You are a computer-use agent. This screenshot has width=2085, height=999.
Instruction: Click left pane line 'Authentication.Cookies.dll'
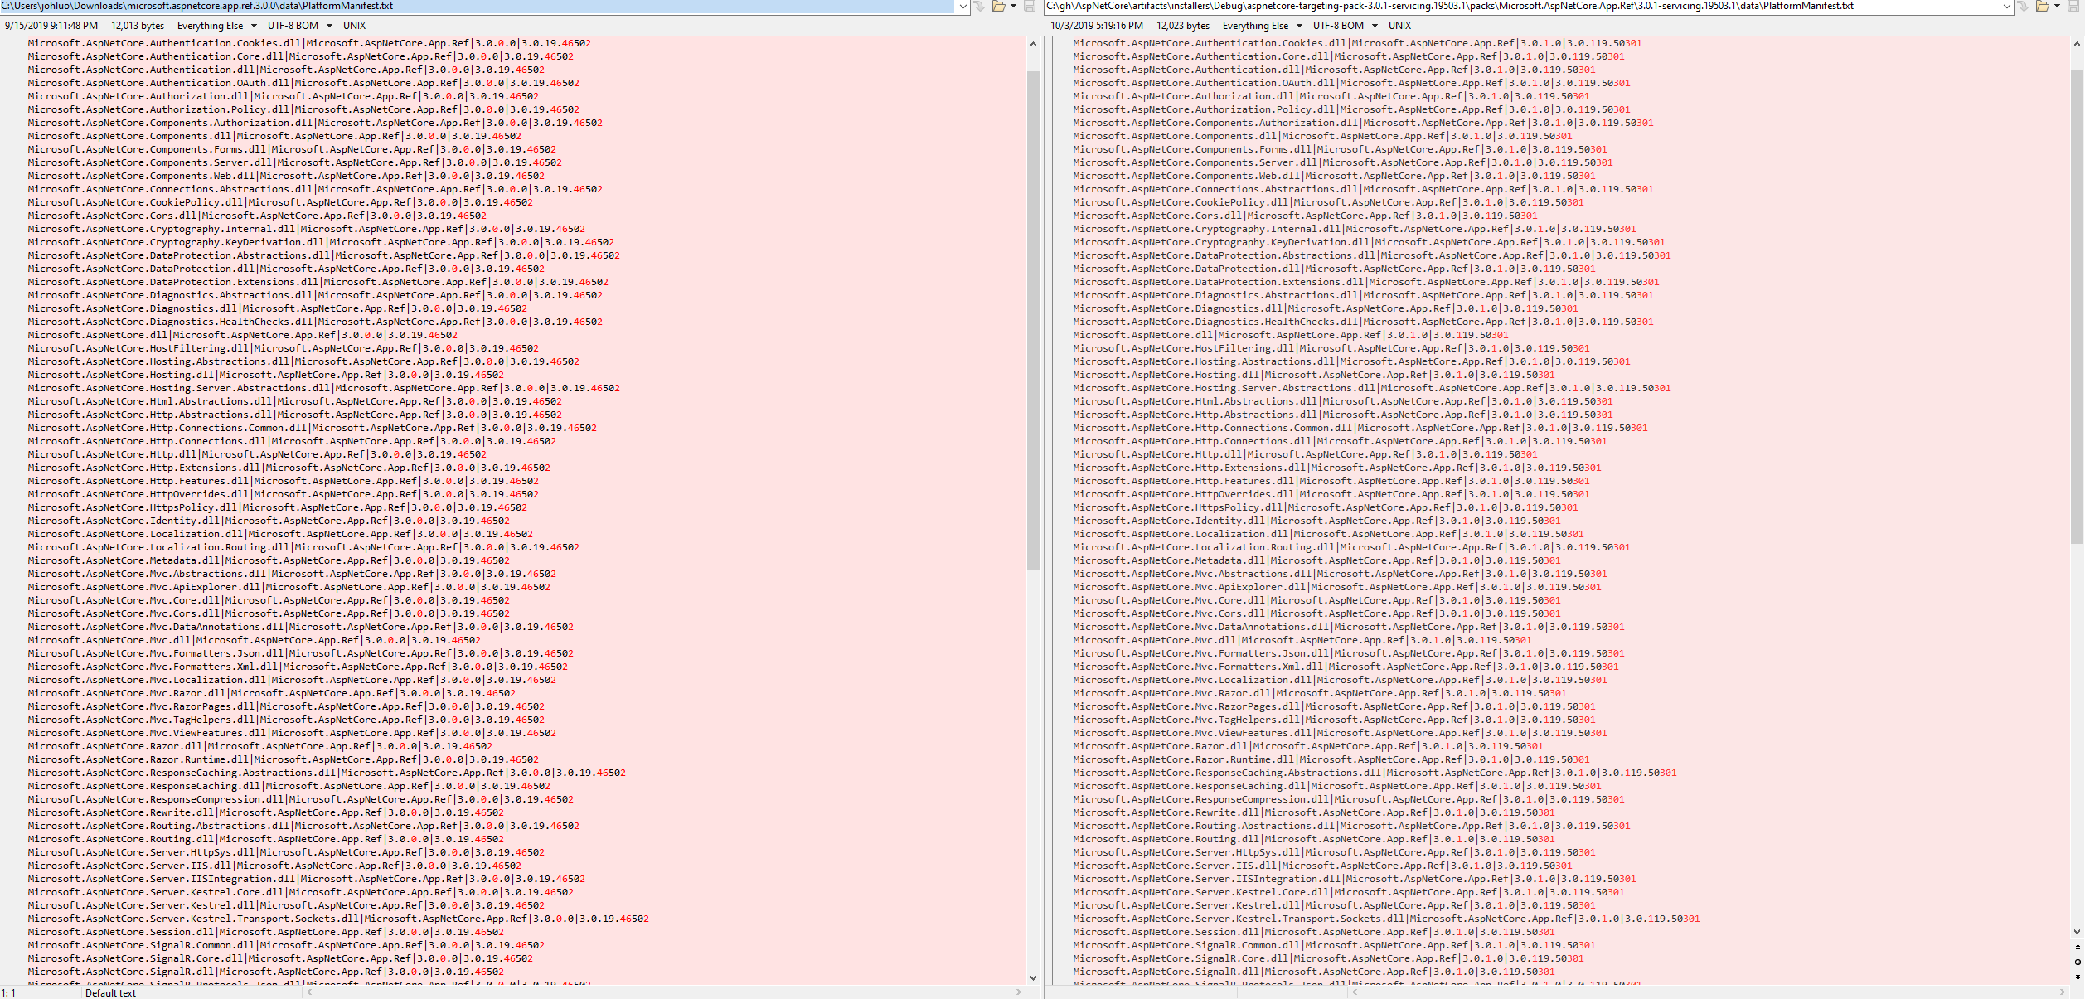309,43
